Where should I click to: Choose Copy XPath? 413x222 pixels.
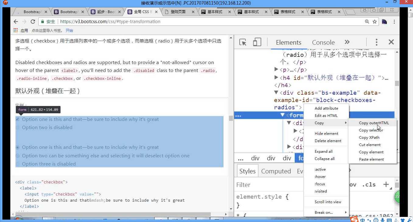coord(369,137)
